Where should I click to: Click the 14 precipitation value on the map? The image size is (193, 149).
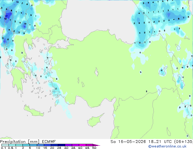(17, 2)
